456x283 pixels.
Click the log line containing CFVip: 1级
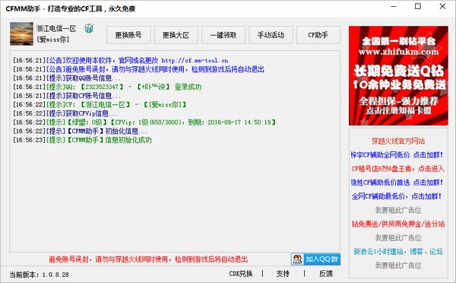pyautogui.click(x=144, y=122)
